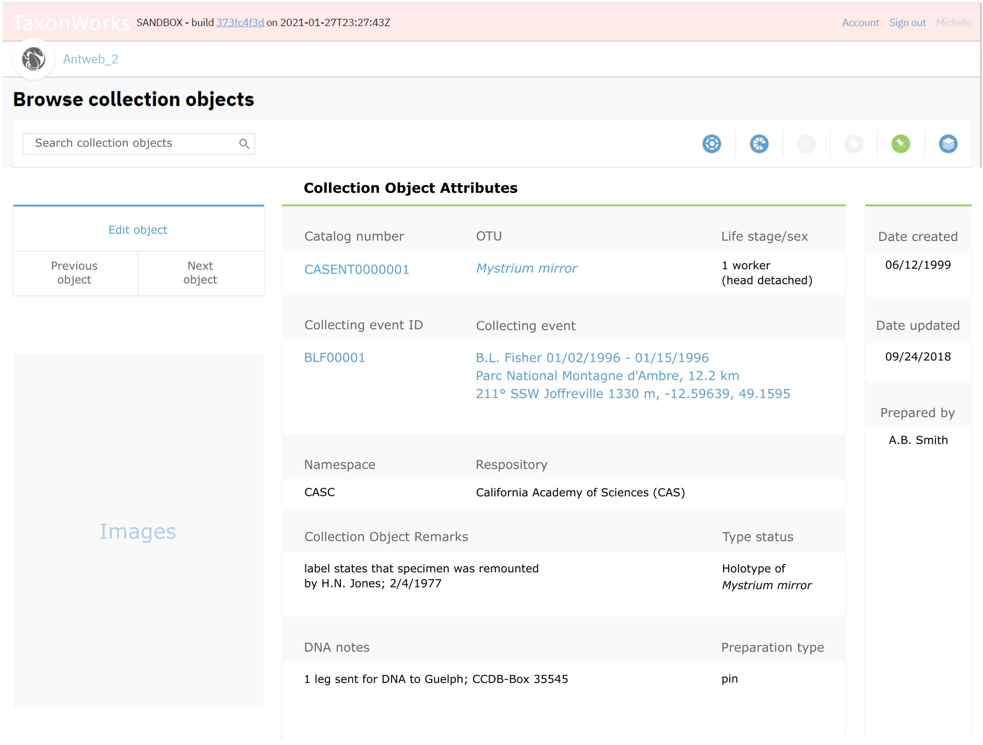
Task: Pin this collection object
Action: (900, 144)
